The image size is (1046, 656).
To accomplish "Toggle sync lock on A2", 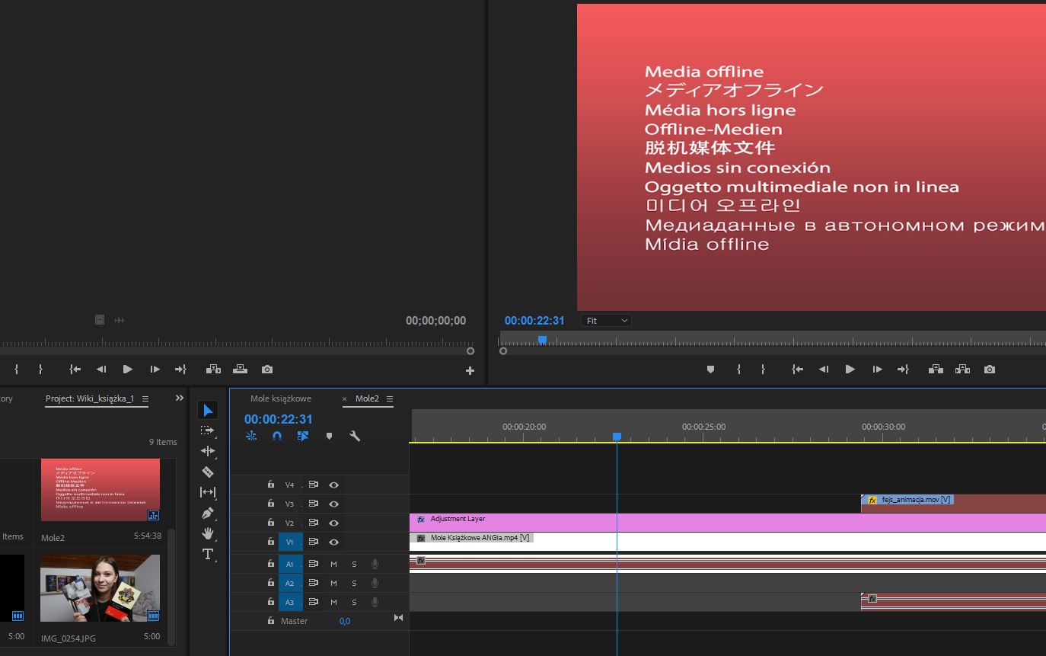I will [x=313, y=583].
